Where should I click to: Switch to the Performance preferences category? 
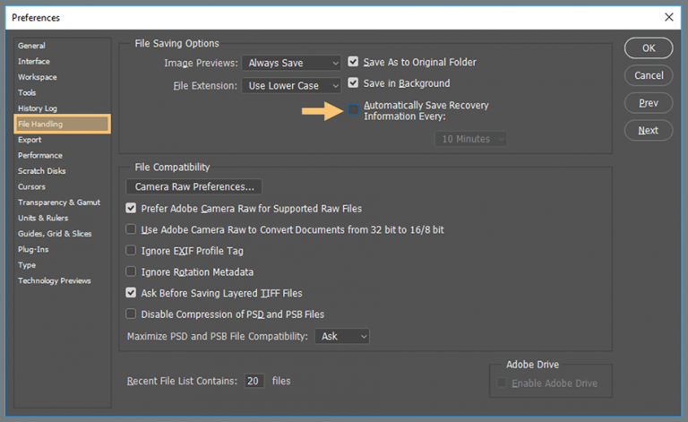(40, 155)
